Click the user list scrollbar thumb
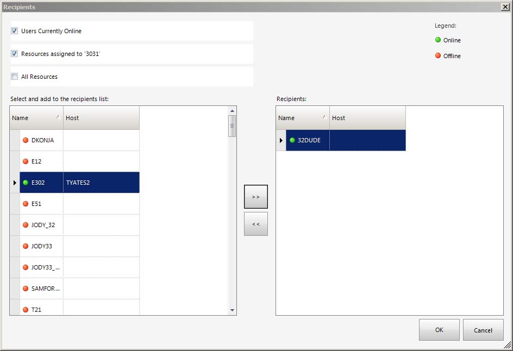The height and width of the screenshot is (351, 513). point(232,126)
